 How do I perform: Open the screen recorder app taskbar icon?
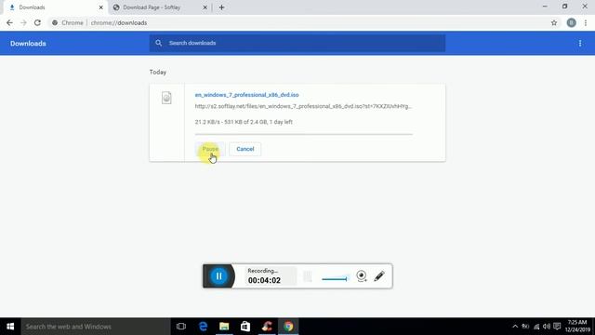point(267,327)
